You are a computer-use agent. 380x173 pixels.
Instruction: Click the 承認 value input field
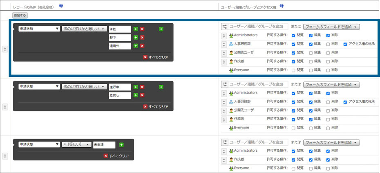click(120, 29)
